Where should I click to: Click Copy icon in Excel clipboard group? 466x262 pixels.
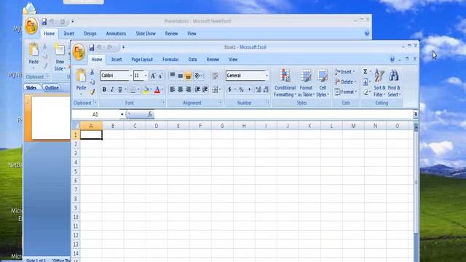[x=92, y=82]
